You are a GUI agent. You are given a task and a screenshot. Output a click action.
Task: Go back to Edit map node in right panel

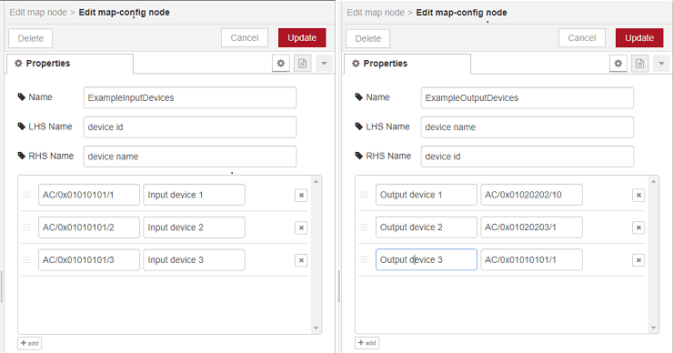tap(376, 13)
